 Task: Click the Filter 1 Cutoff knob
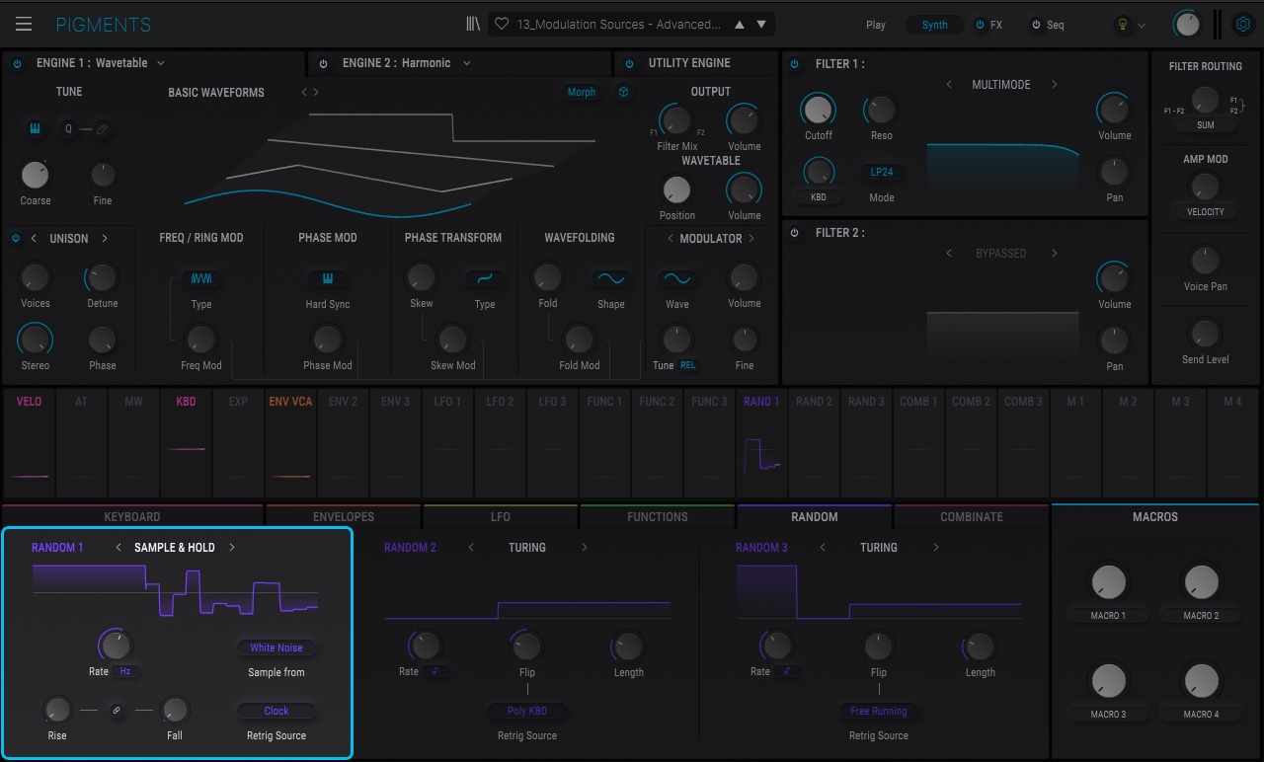coord(818,110)
